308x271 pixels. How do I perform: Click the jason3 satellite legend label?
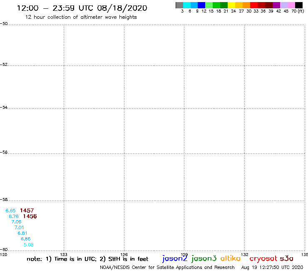[x=204, y=258]
